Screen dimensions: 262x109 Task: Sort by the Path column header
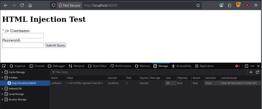(132, 78)
